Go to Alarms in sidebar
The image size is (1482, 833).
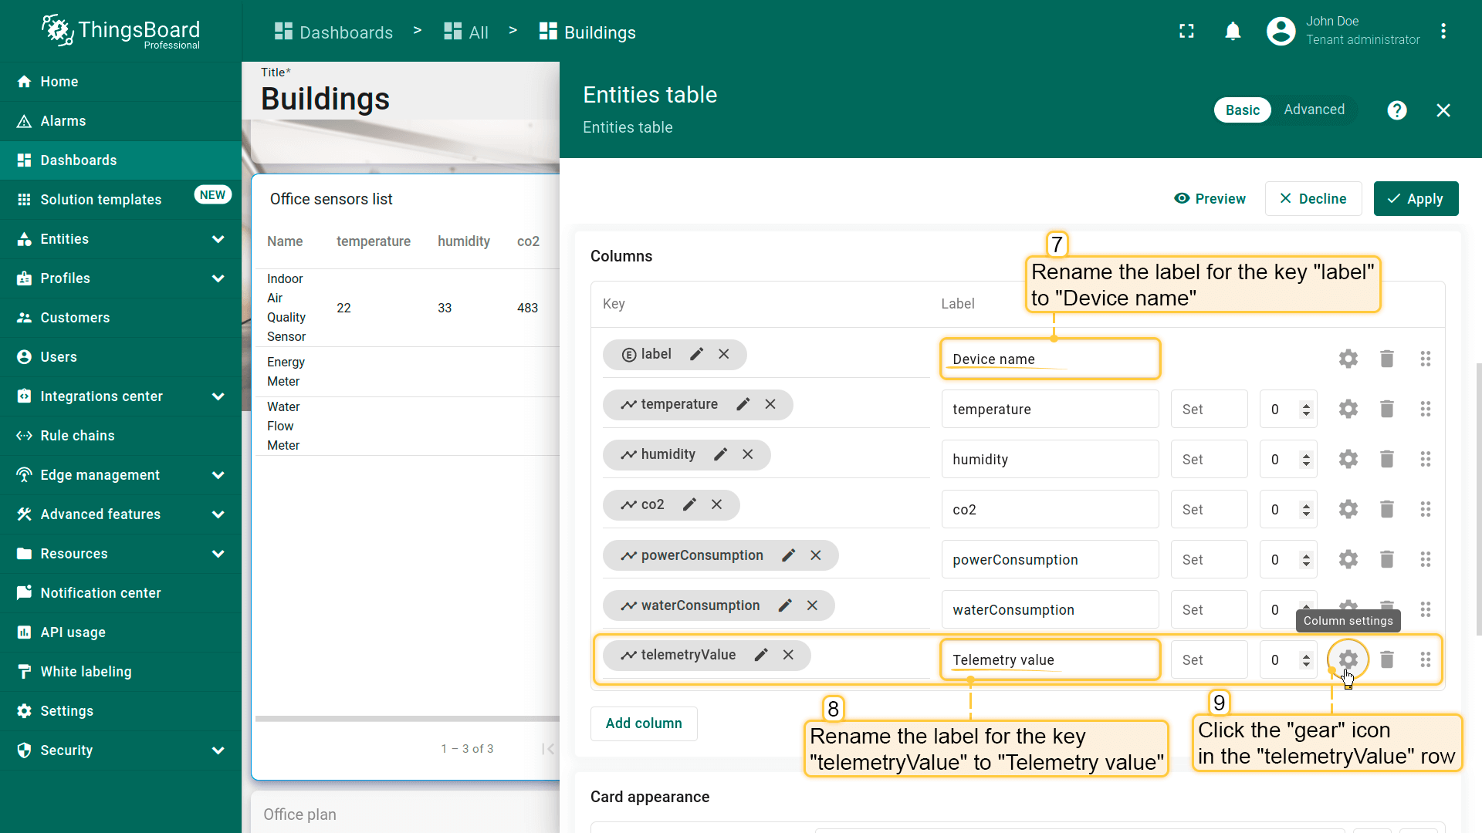pos(63,121)
